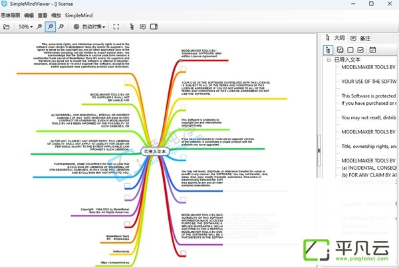Open the 编辑 menu
This screenshot has height=268, width=399.
click(x=29, y=15)
